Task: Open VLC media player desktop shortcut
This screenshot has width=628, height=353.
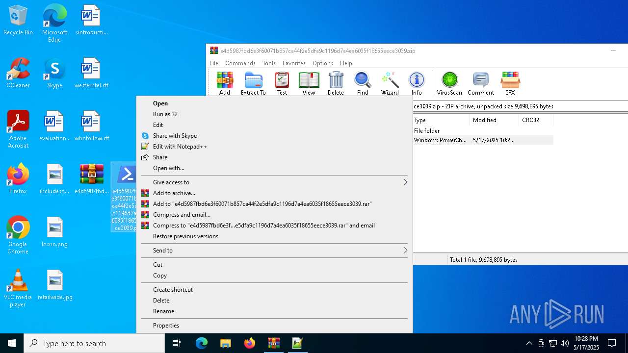Action: tap(18, 288)
